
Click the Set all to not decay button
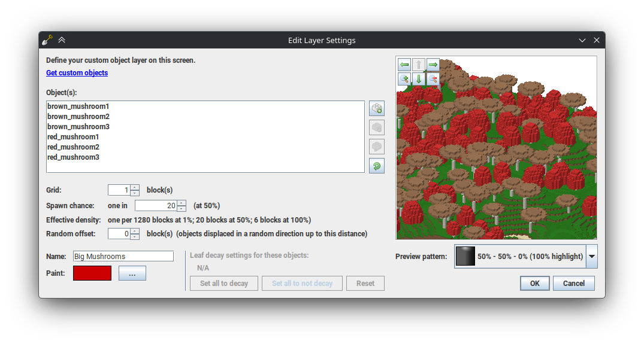point(302,284)
